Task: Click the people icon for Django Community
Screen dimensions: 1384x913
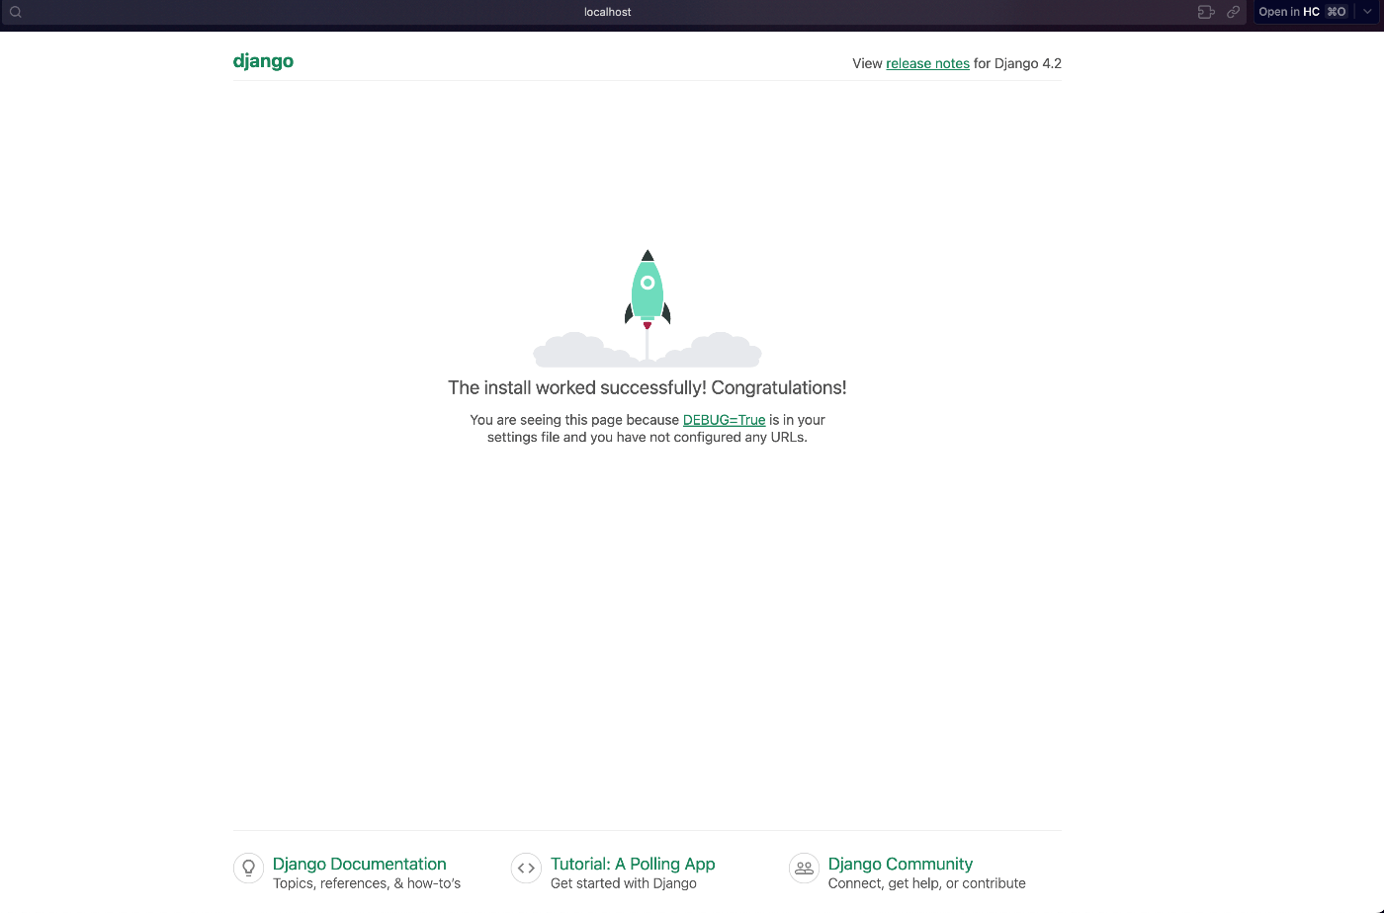Action: pyautogui.click(x=804, y=868)
